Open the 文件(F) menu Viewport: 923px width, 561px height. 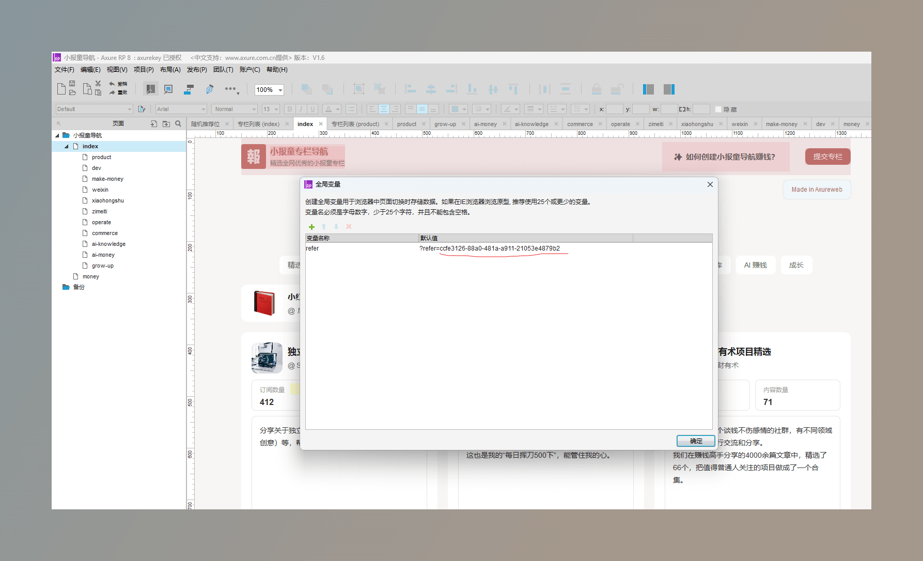tap(65, 70)
